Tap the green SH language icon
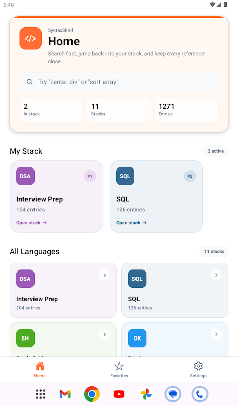Screen dimensions: 238x406 (x=25, y=338)
